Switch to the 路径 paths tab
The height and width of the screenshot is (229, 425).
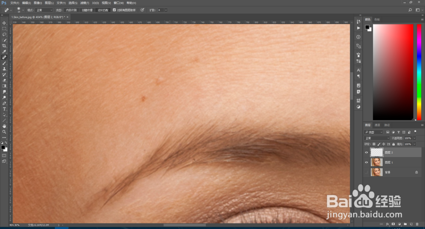coord(387,125)
